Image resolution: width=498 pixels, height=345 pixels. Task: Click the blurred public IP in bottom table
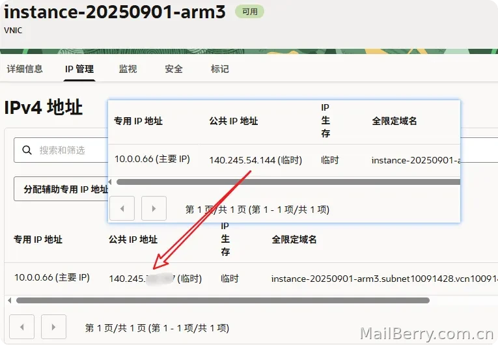point(156,279)
